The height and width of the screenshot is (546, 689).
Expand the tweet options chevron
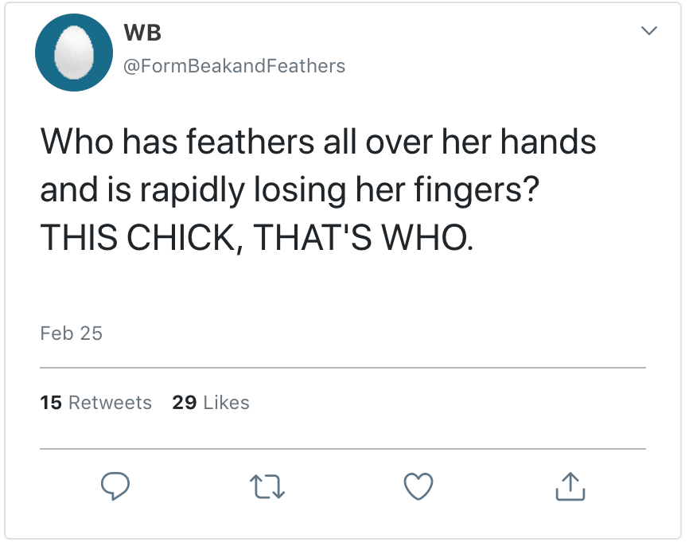649,32
